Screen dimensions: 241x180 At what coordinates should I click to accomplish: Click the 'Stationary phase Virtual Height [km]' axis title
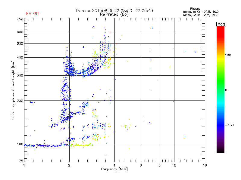(x=13, y=90)
